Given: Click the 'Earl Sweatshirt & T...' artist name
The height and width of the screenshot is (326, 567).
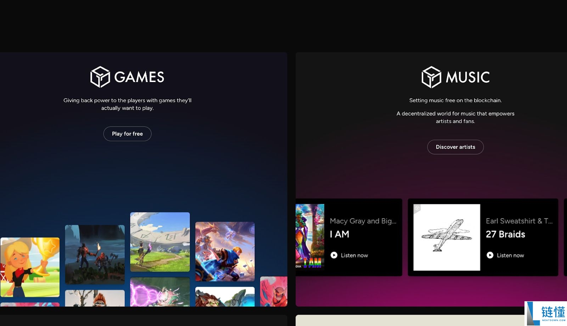Looking at the screenshot, I should pyautogui.click(x=519, y=221).
